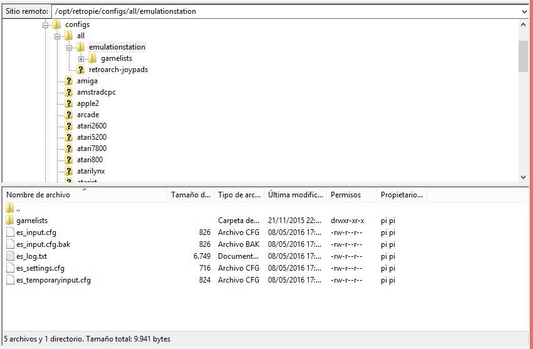Image resolution: width=533 pixels, height=349 pixels.
Task: Collapse the configs folder tree node
Action: click(45, 25)
